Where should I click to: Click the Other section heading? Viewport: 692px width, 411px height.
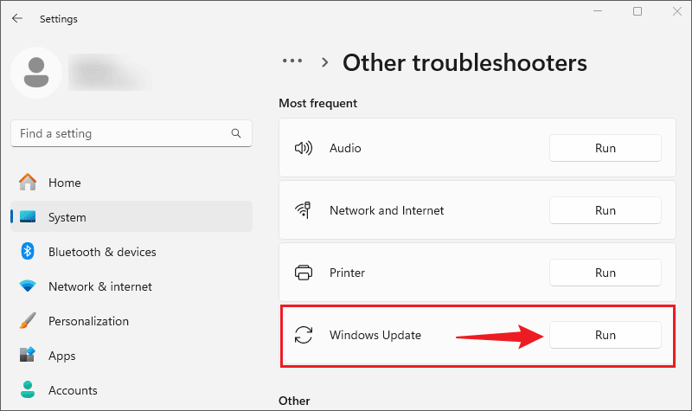tap(294, 401)
